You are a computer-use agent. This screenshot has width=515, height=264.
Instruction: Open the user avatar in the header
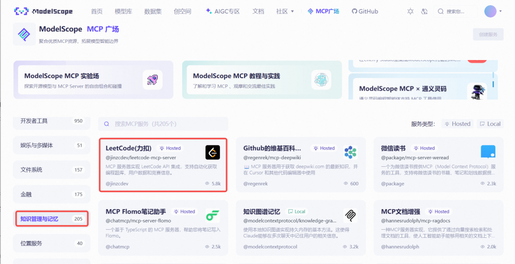point(490,11)
